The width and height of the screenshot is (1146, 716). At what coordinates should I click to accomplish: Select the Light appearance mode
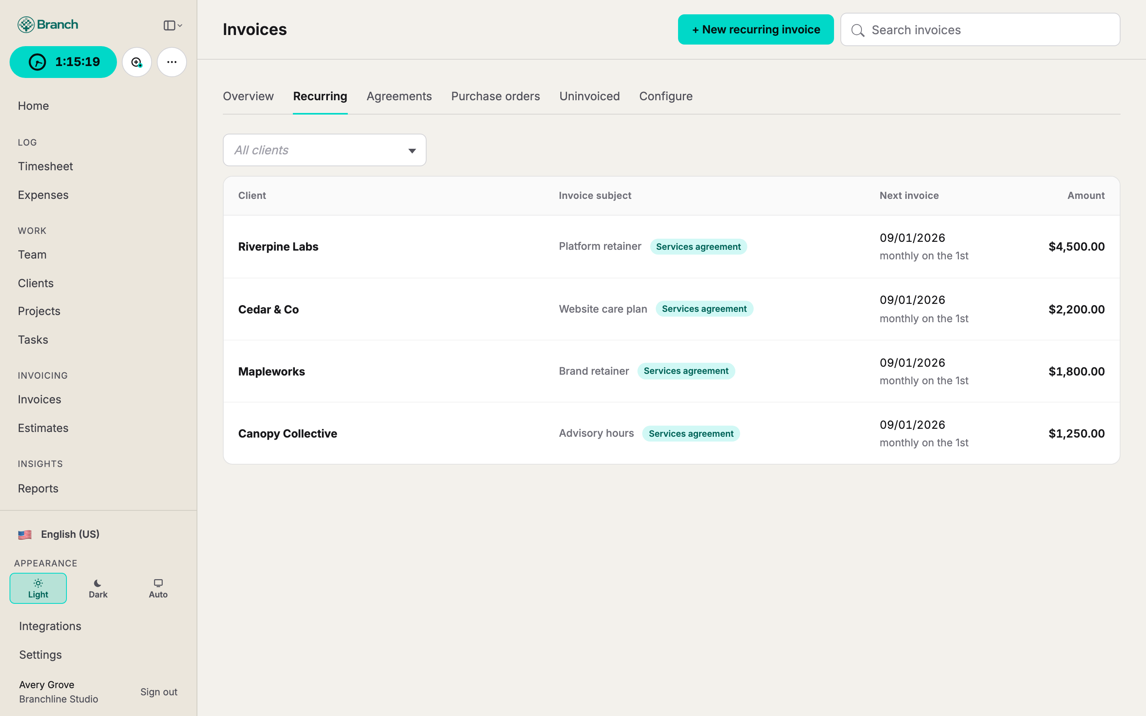(x=38, y=588)
